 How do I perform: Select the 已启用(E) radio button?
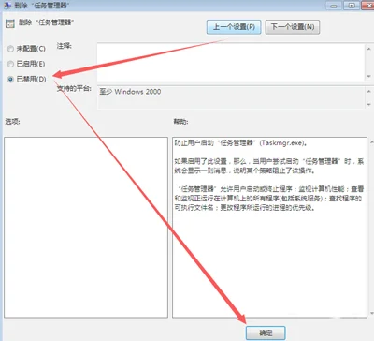point(10,64)
